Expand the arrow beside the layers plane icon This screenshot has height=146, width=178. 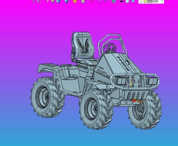pyautogui.click(x=136, y=1)
